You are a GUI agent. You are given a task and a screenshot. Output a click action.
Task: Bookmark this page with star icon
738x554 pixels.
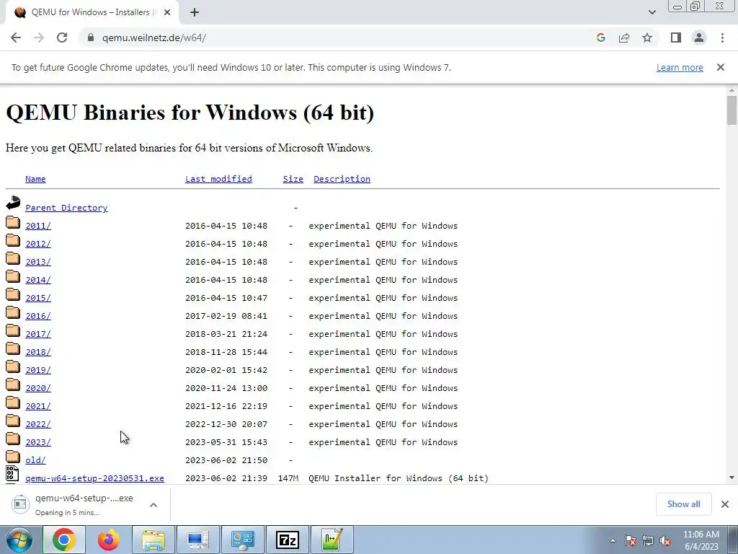click(x=647, y=38)
